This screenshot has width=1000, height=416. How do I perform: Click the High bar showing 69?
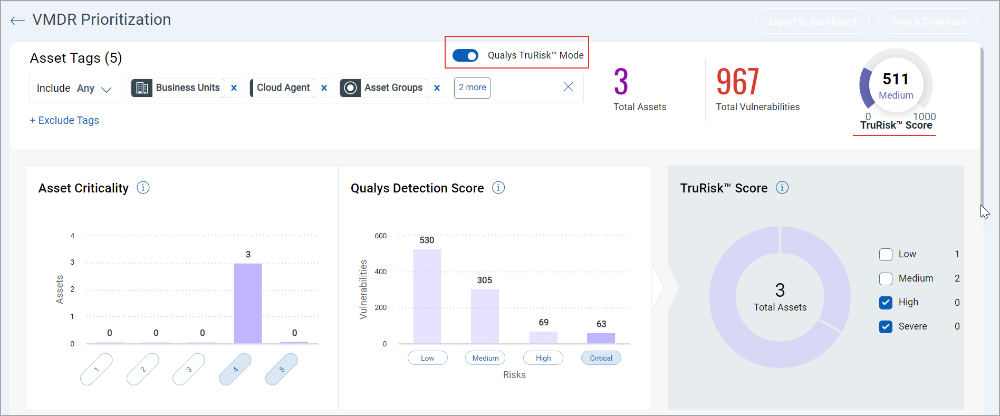543,337
